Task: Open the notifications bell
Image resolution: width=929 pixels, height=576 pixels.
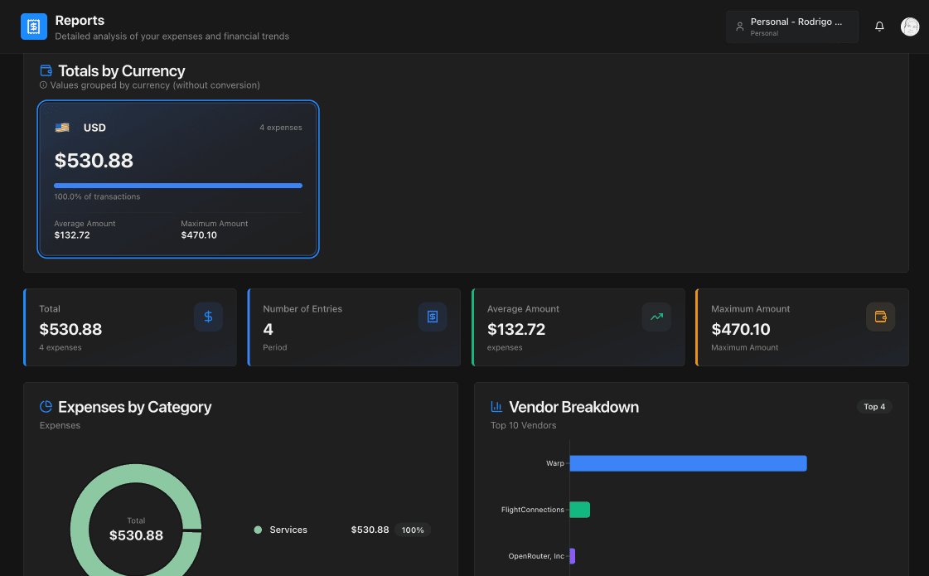Action: [x=879, y=26]
